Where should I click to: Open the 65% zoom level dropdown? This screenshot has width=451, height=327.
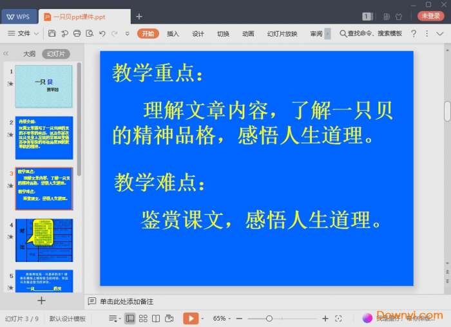click(222, 319)
